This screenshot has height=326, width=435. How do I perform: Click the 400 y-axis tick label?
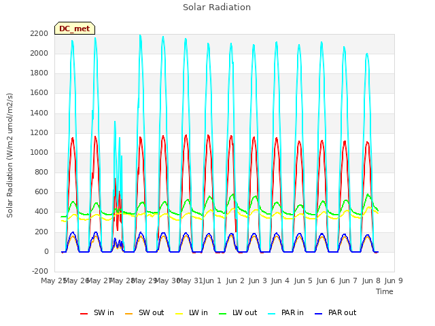point(41,212)
